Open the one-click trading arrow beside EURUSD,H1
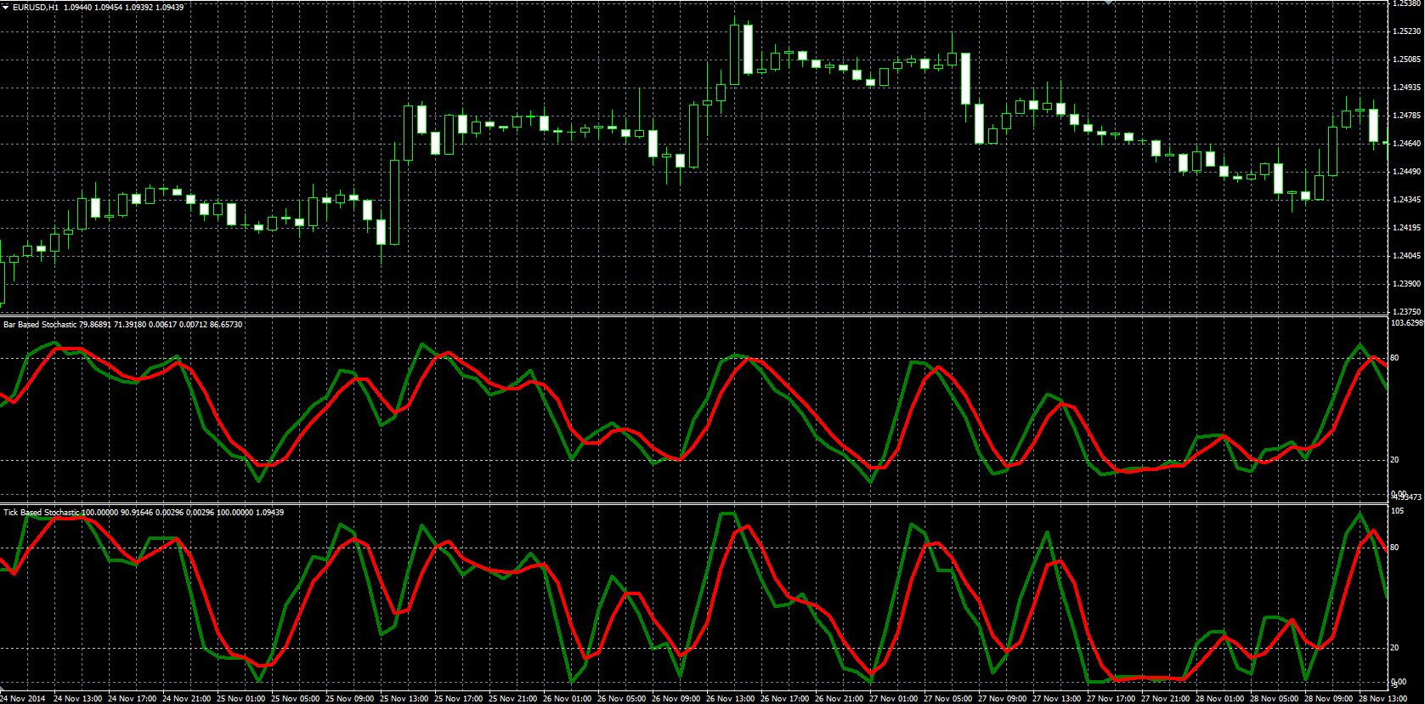This screenshot has width=1425, height=704. [x=6, y=7]
